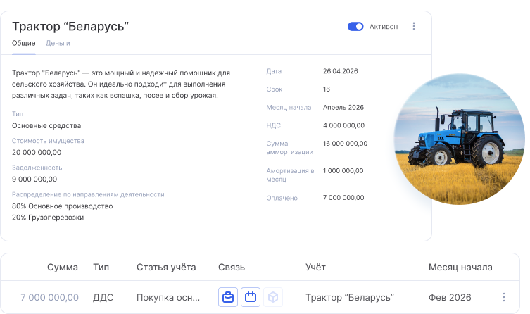Toggle the Активен switch off
The image size is (530, 314).
click(355, 27)
